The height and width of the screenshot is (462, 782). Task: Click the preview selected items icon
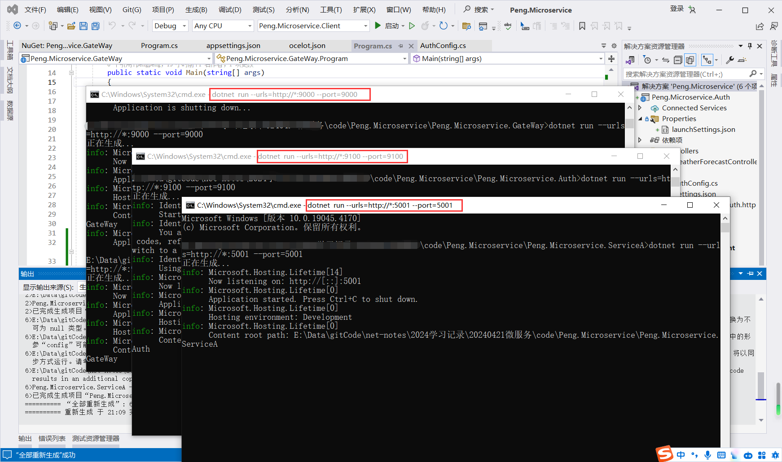[x=742, y=60]
